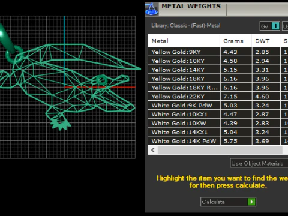Click the crocodile's eye ring in the viewport
The height and width of the screenshot is (216, 288).
pyautogui.click(x=101, y=80)
